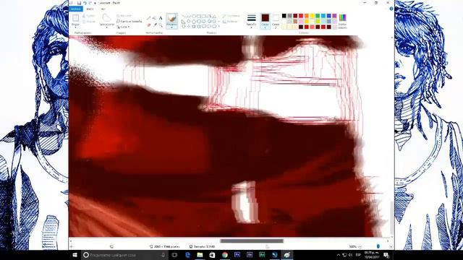Image resolution: width=463 pixels, height=260 pixels.
Task: Open Google Chrome from the taskbar
Action: pos(225,255)
